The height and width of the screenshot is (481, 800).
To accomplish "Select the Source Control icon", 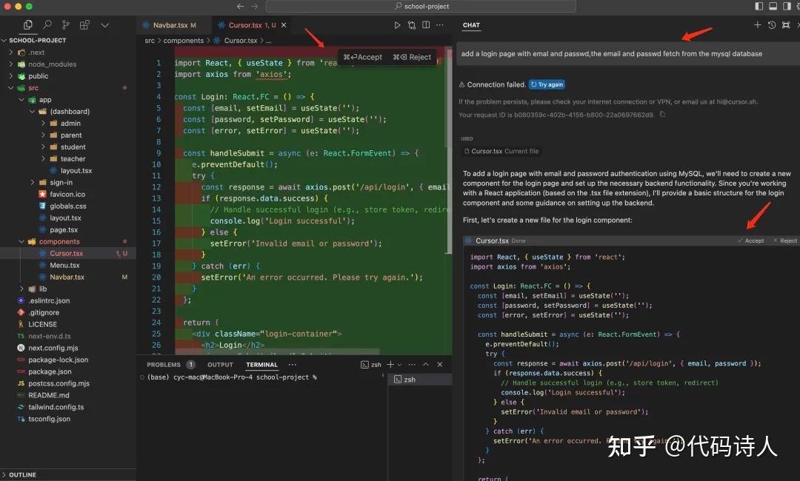I will (x=65, y=24).
